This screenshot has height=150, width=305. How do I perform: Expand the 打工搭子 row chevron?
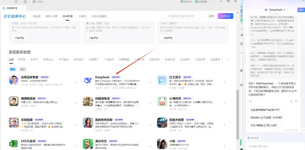click(x=224, y=82)
